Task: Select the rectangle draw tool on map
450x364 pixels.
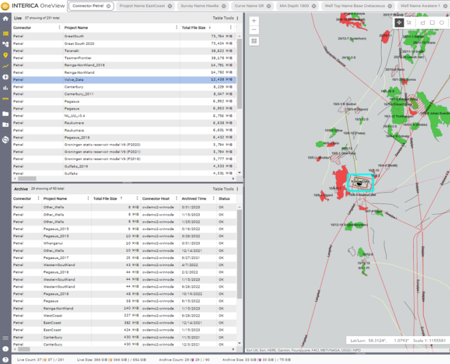Action: pyautogui.click(x=432, y=23)
